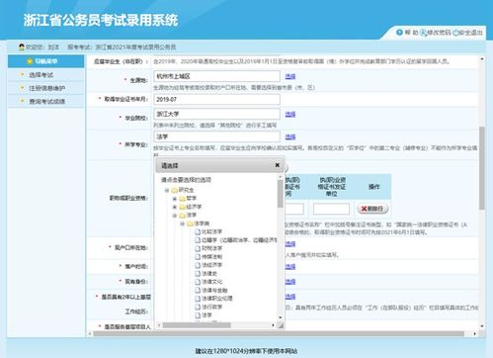The width and height of the screenshot is (493, 358).
Task: Select the 边疆学 entry in the tree
Action: pos(239,240)
